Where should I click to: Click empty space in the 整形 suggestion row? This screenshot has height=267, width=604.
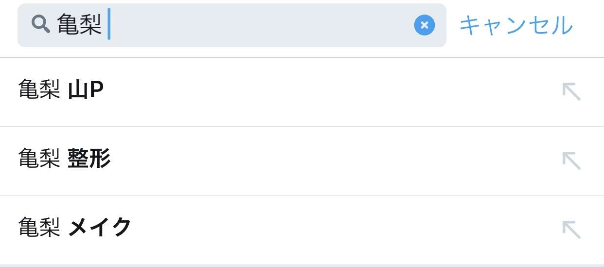click(336, 161)
